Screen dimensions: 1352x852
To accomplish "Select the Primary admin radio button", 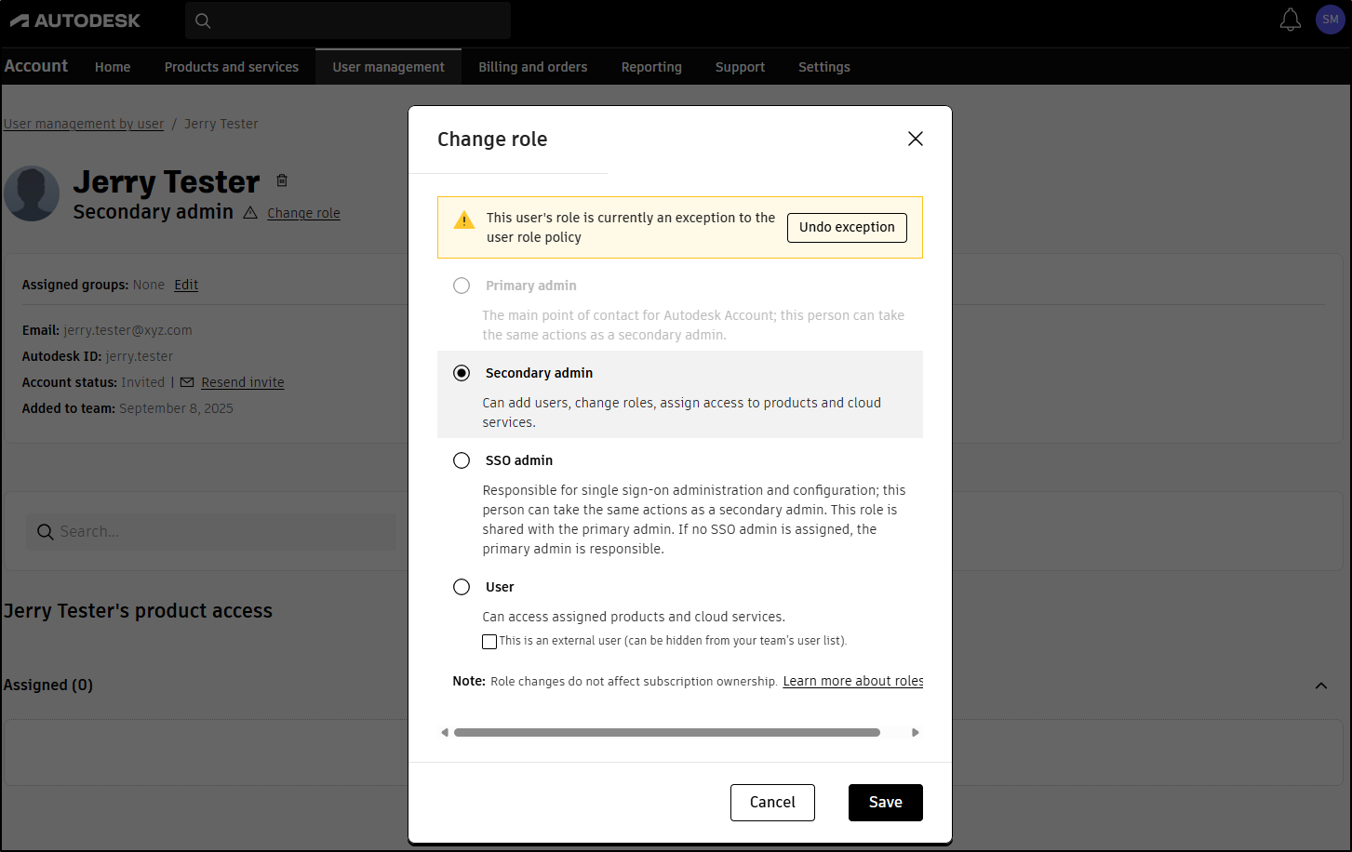I will pos(462,286).
